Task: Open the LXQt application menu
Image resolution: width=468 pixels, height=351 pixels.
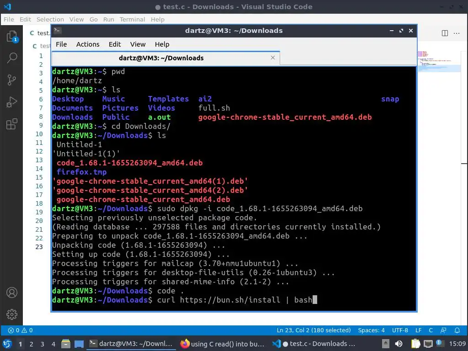Action: point(7,344)
